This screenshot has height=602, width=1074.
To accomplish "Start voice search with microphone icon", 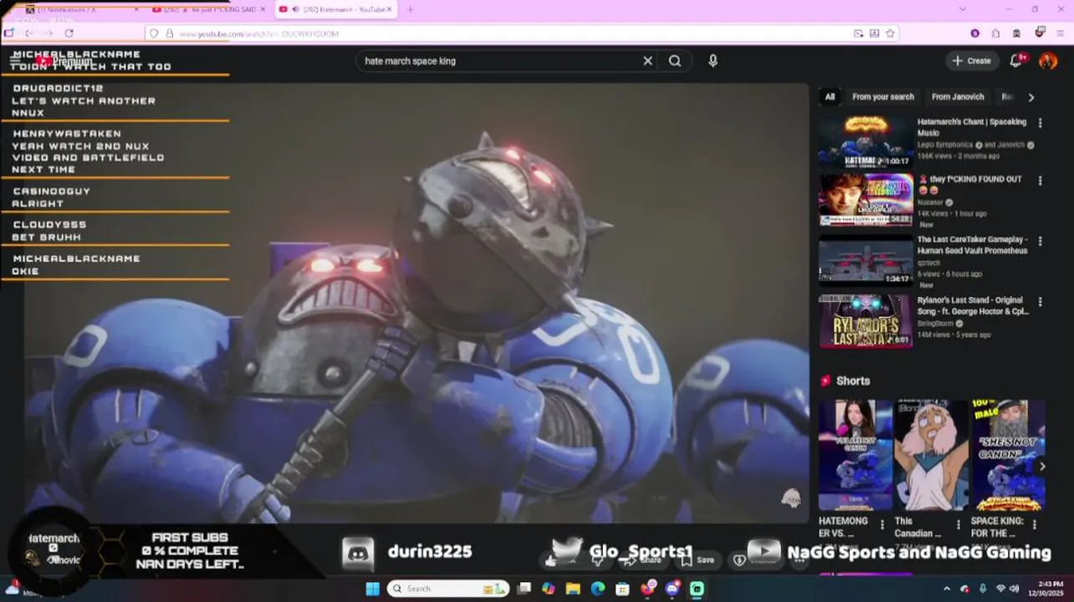I will click(713, 61).
